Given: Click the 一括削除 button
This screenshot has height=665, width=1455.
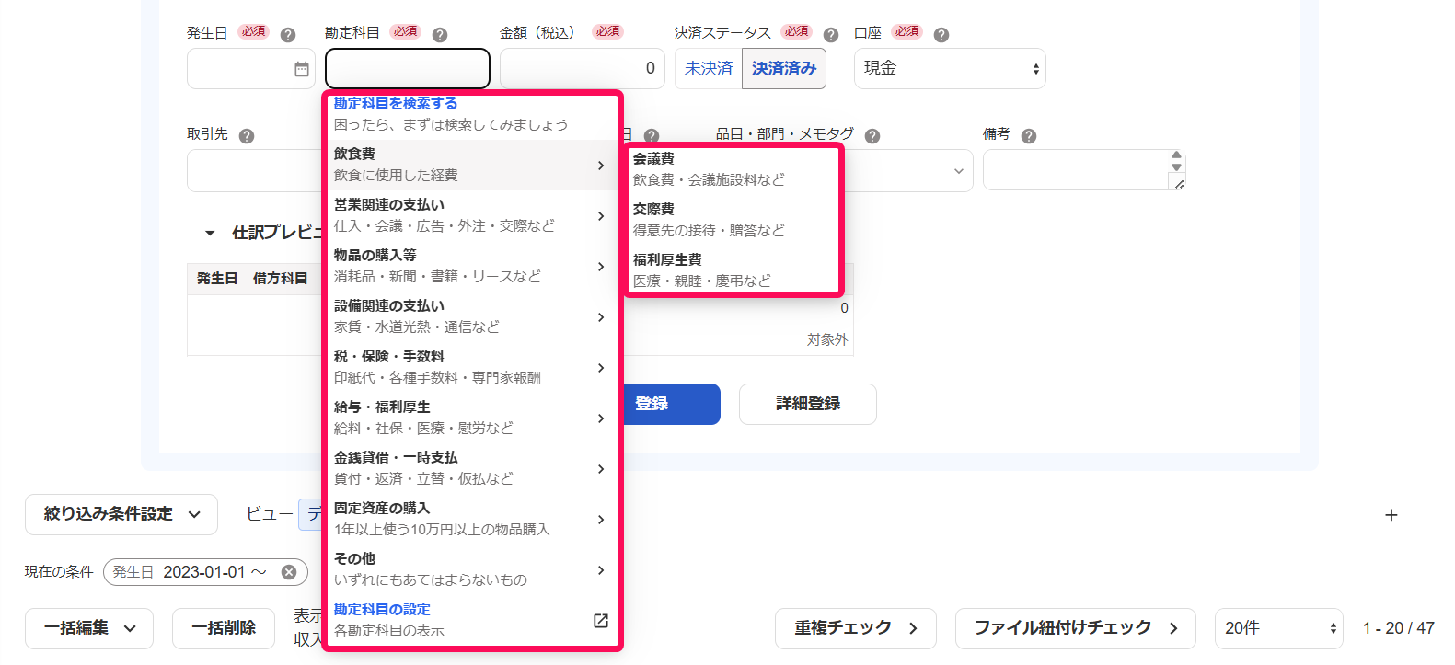Looking at the screenshot, I should tap(224, 628).
